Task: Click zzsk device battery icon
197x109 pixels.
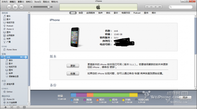Action: (22, 57)
